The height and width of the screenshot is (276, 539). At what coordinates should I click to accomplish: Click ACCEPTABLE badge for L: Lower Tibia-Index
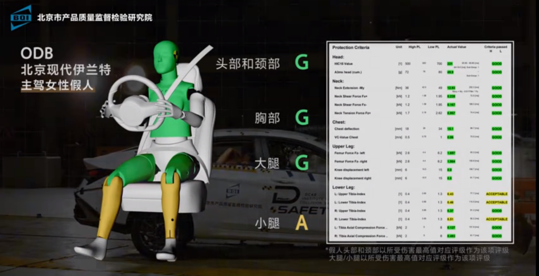(x=496, y=203)
